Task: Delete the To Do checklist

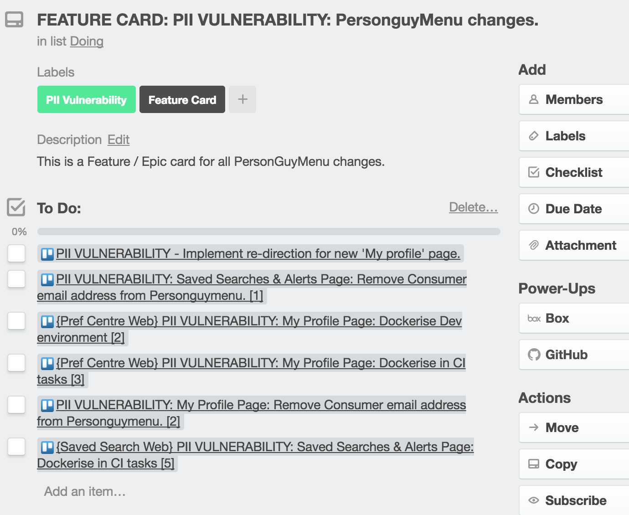Action: [473, 207]
